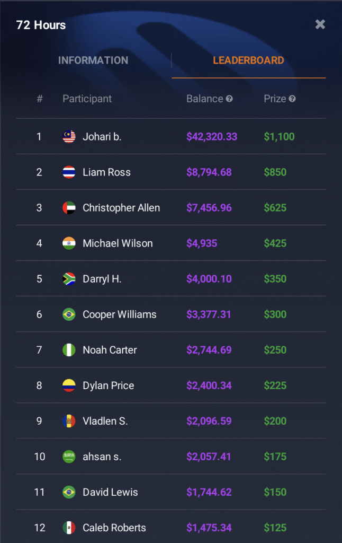342x543 pixels.
Task: Close the 72 Hours tournament panel
Action: click(x=320, y=24)
